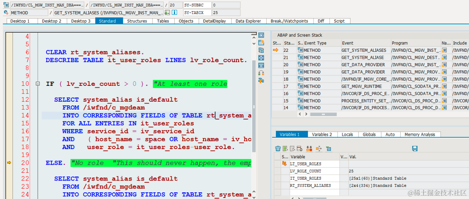Click the gear icon beside METHOD field
The image size is (469, 199).
6,13
